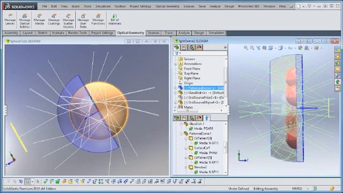Screen dimensions: 343x193
Task: Select Front Plane in feature tree
Action: coord(192,69)
